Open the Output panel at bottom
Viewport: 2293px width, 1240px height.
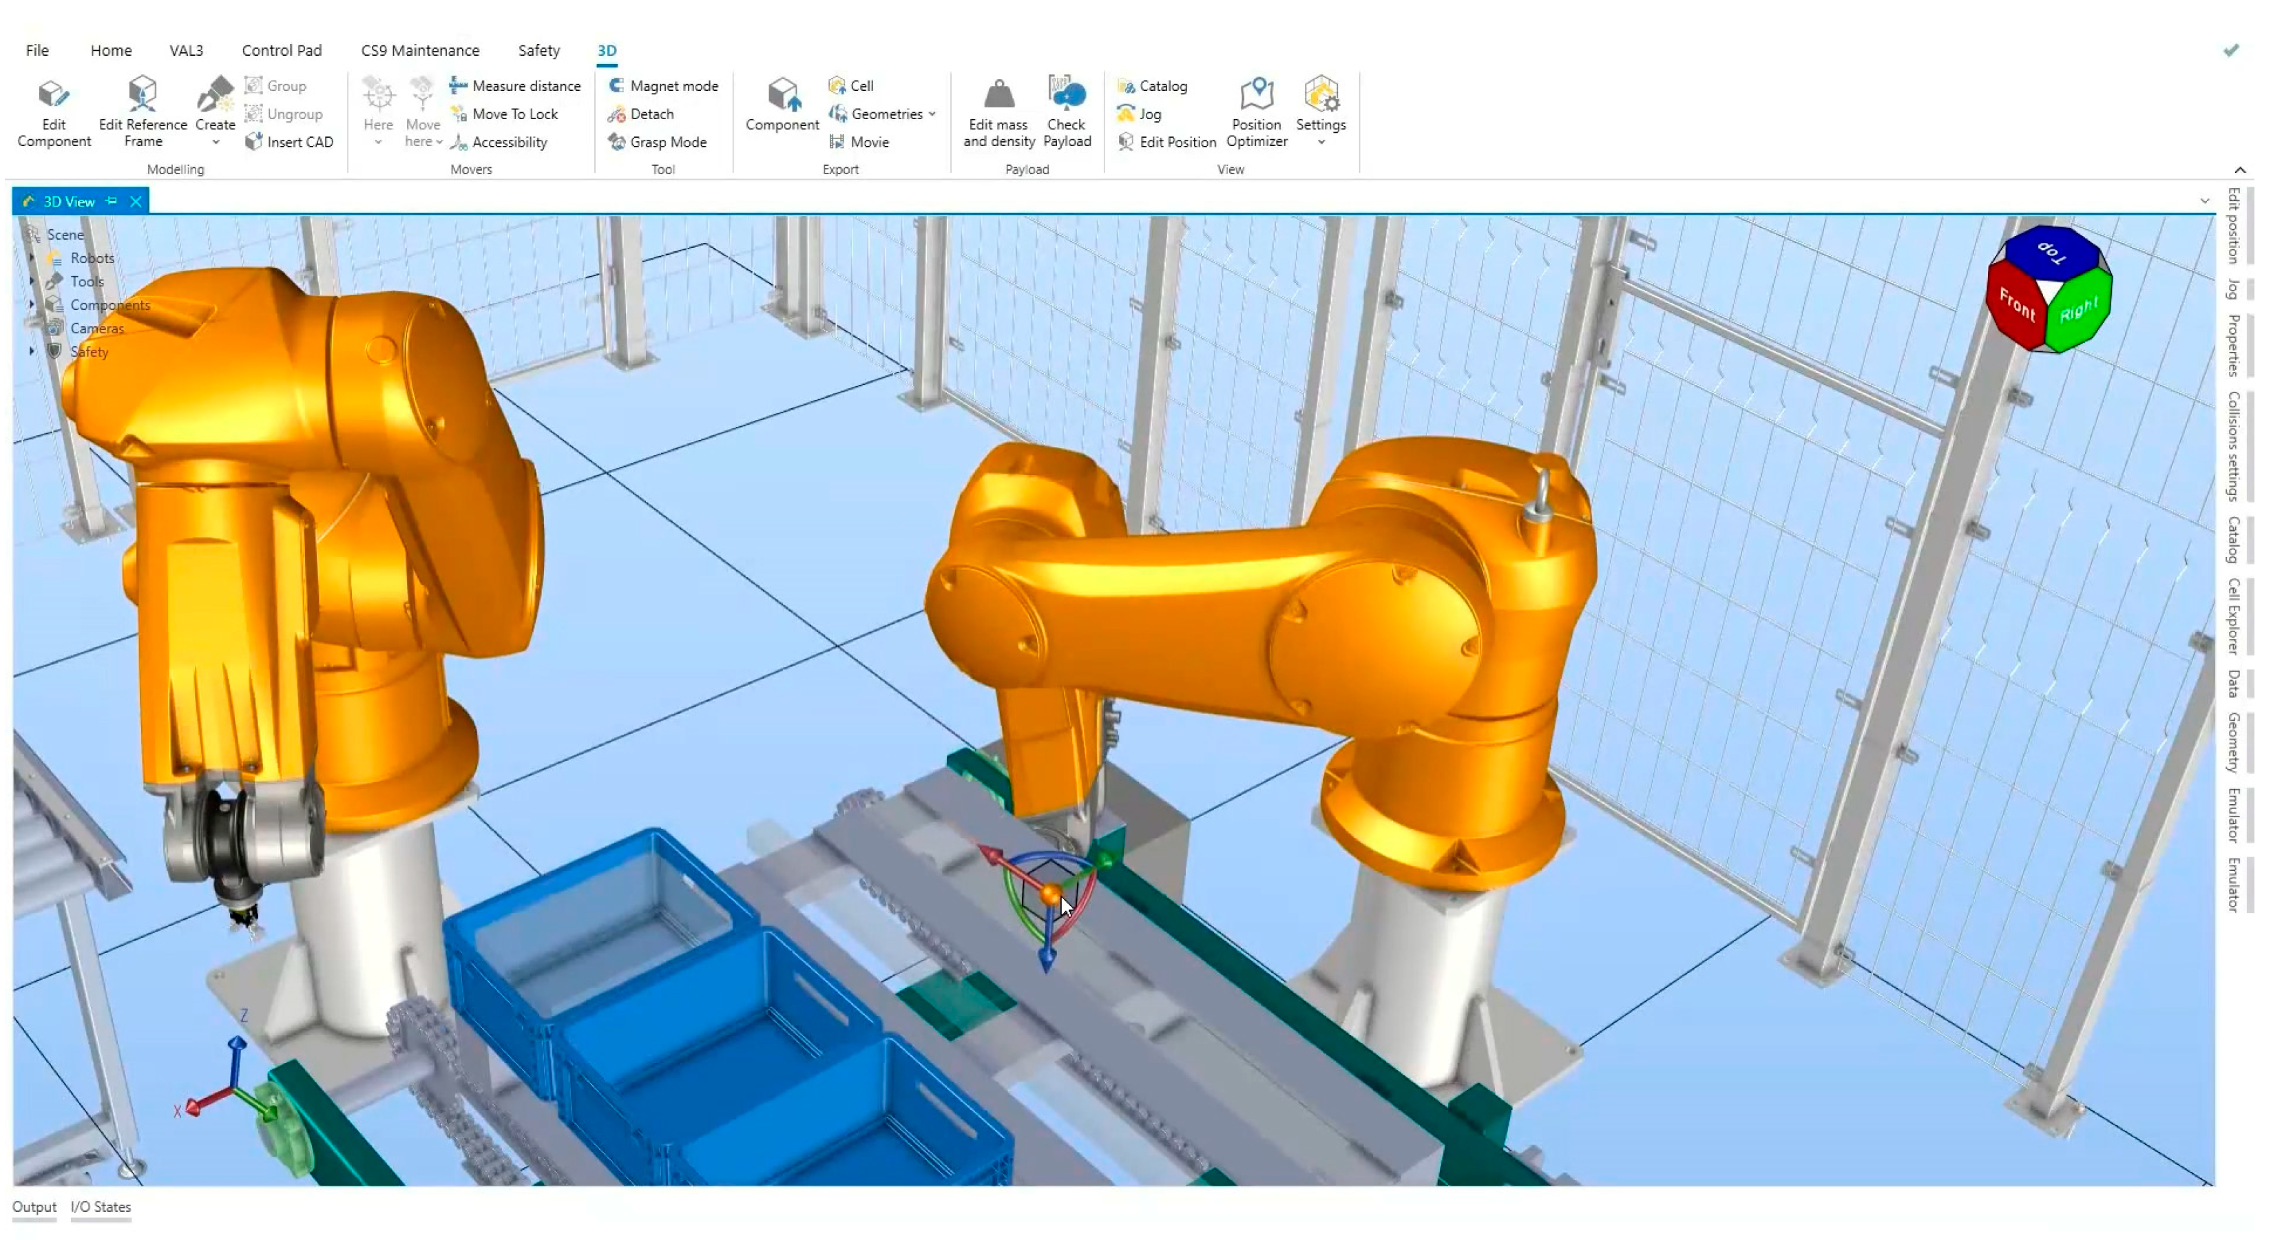34,1207
